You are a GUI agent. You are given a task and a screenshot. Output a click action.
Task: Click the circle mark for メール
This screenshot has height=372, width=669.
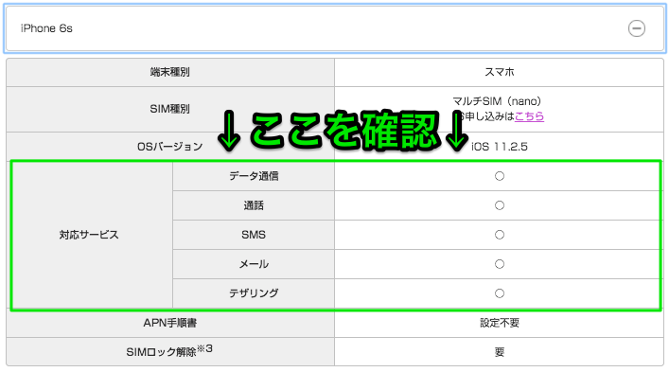click(x=500, y=264)
